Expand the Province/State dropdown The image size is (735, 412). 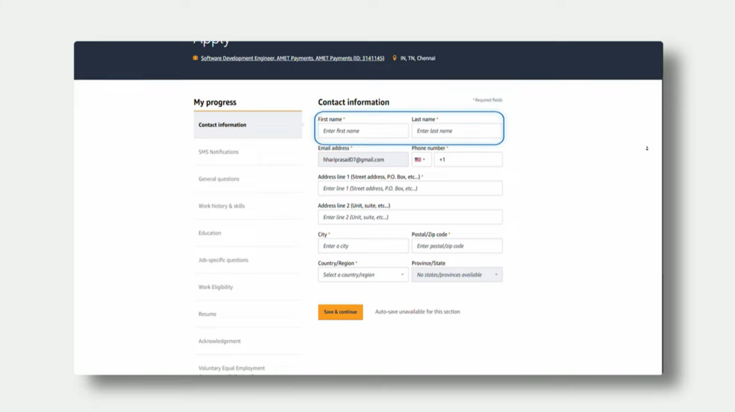pos(457,274)
